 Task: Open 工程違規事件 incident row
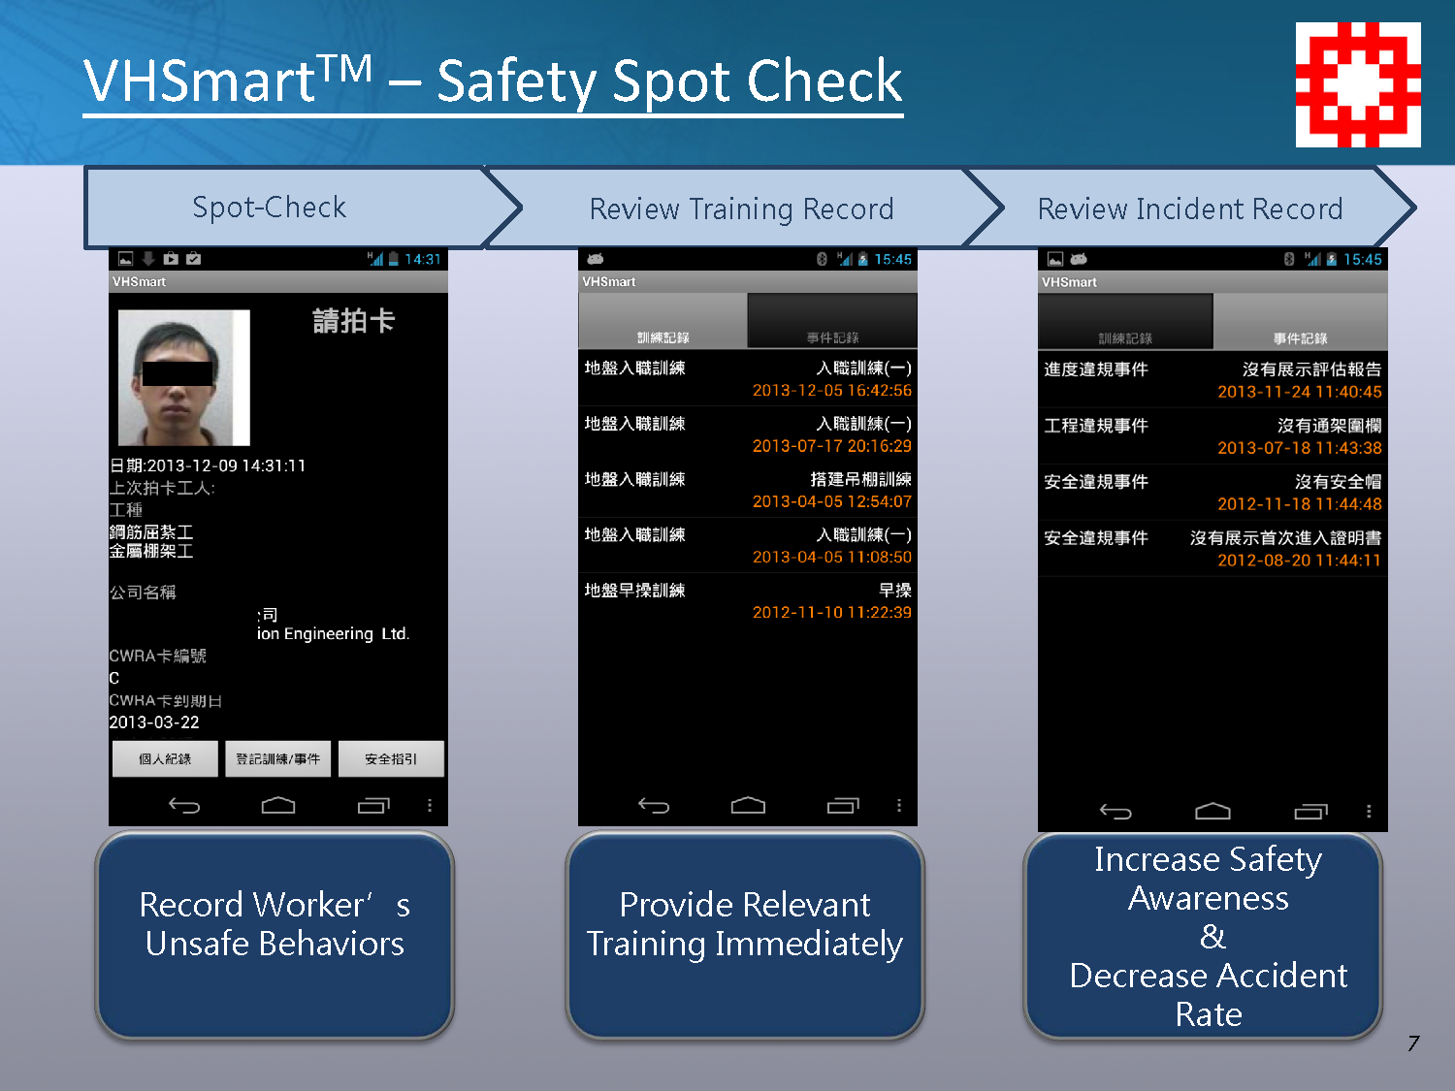1212,435
